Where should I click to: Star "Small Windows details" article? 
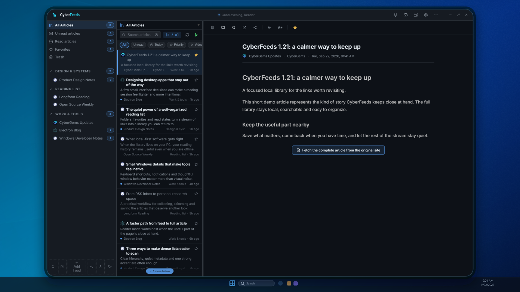(196, 164)
